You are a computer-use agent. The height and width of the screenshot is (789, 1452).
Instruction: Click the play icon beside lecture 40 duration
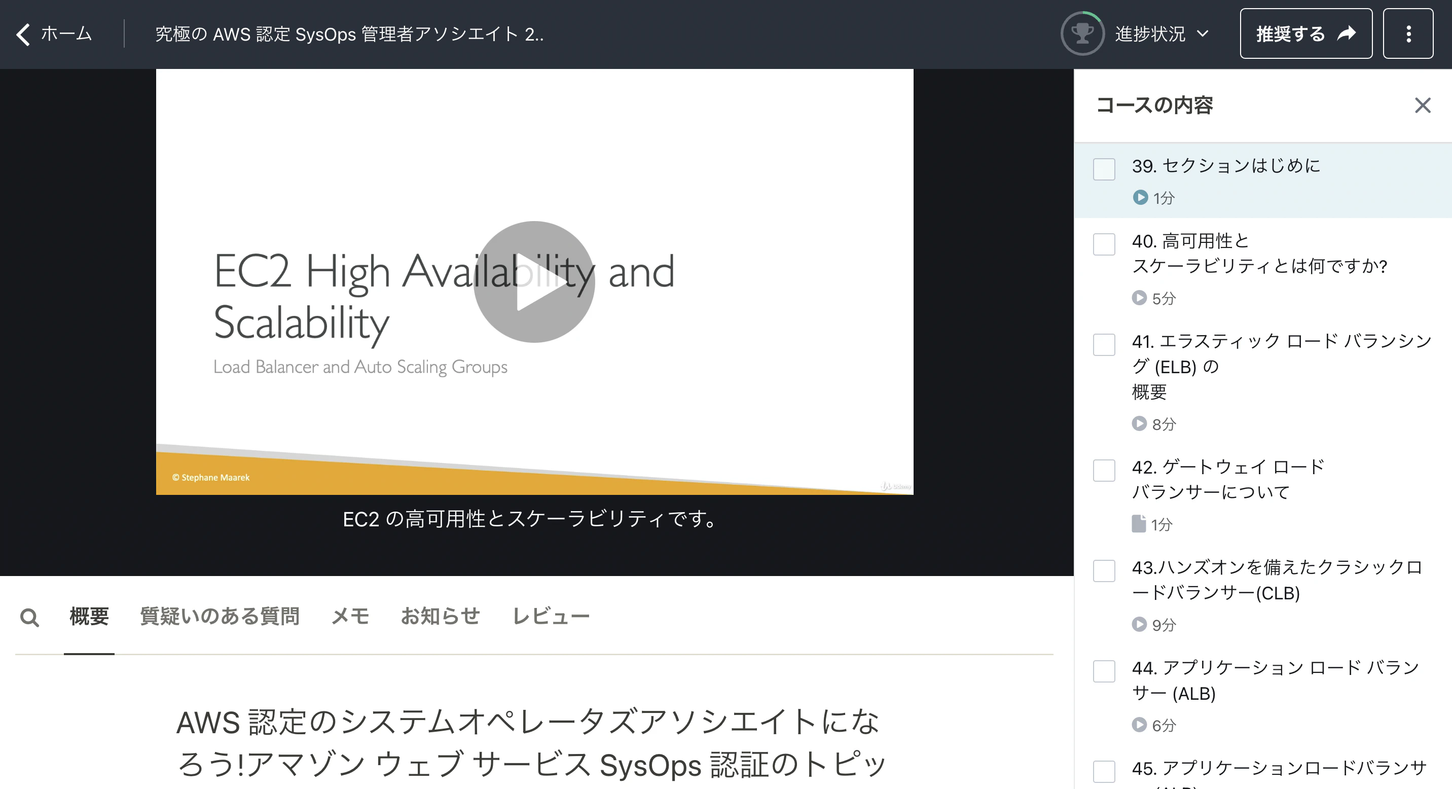(1140, 299)
